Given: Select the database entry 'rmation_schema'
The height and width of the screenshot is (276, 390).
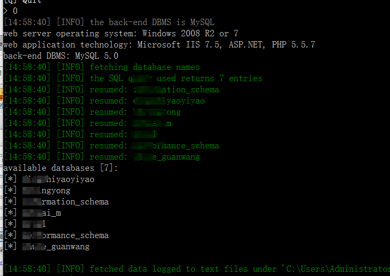Looking at the screenshot, I should click(x=56, y=202).
